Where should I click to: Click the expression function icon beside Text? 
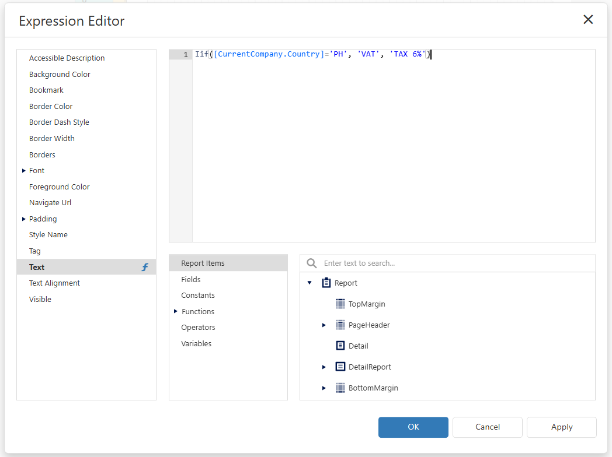tap(145, 267)
